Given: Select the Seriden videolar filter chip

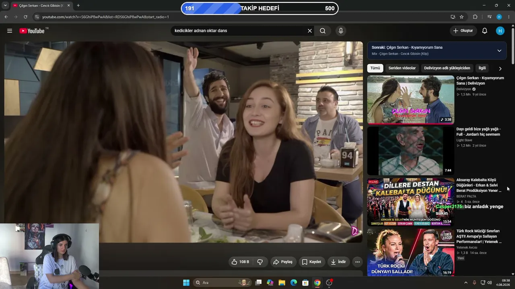Looking at the screenshot, I should pyautogui.click(x=402, y=68).
